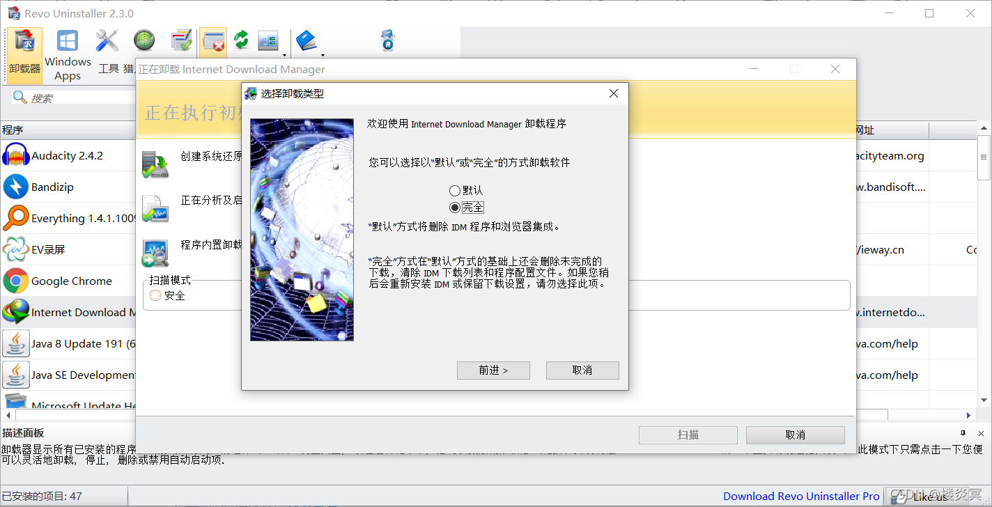This screenshot has height=507, width=992.
Task: Pin the 描述面板 description panel
Action: click(963, 432)
